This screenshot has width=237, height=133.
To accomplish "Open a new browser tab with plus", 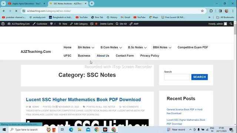I will coord(92,3).
